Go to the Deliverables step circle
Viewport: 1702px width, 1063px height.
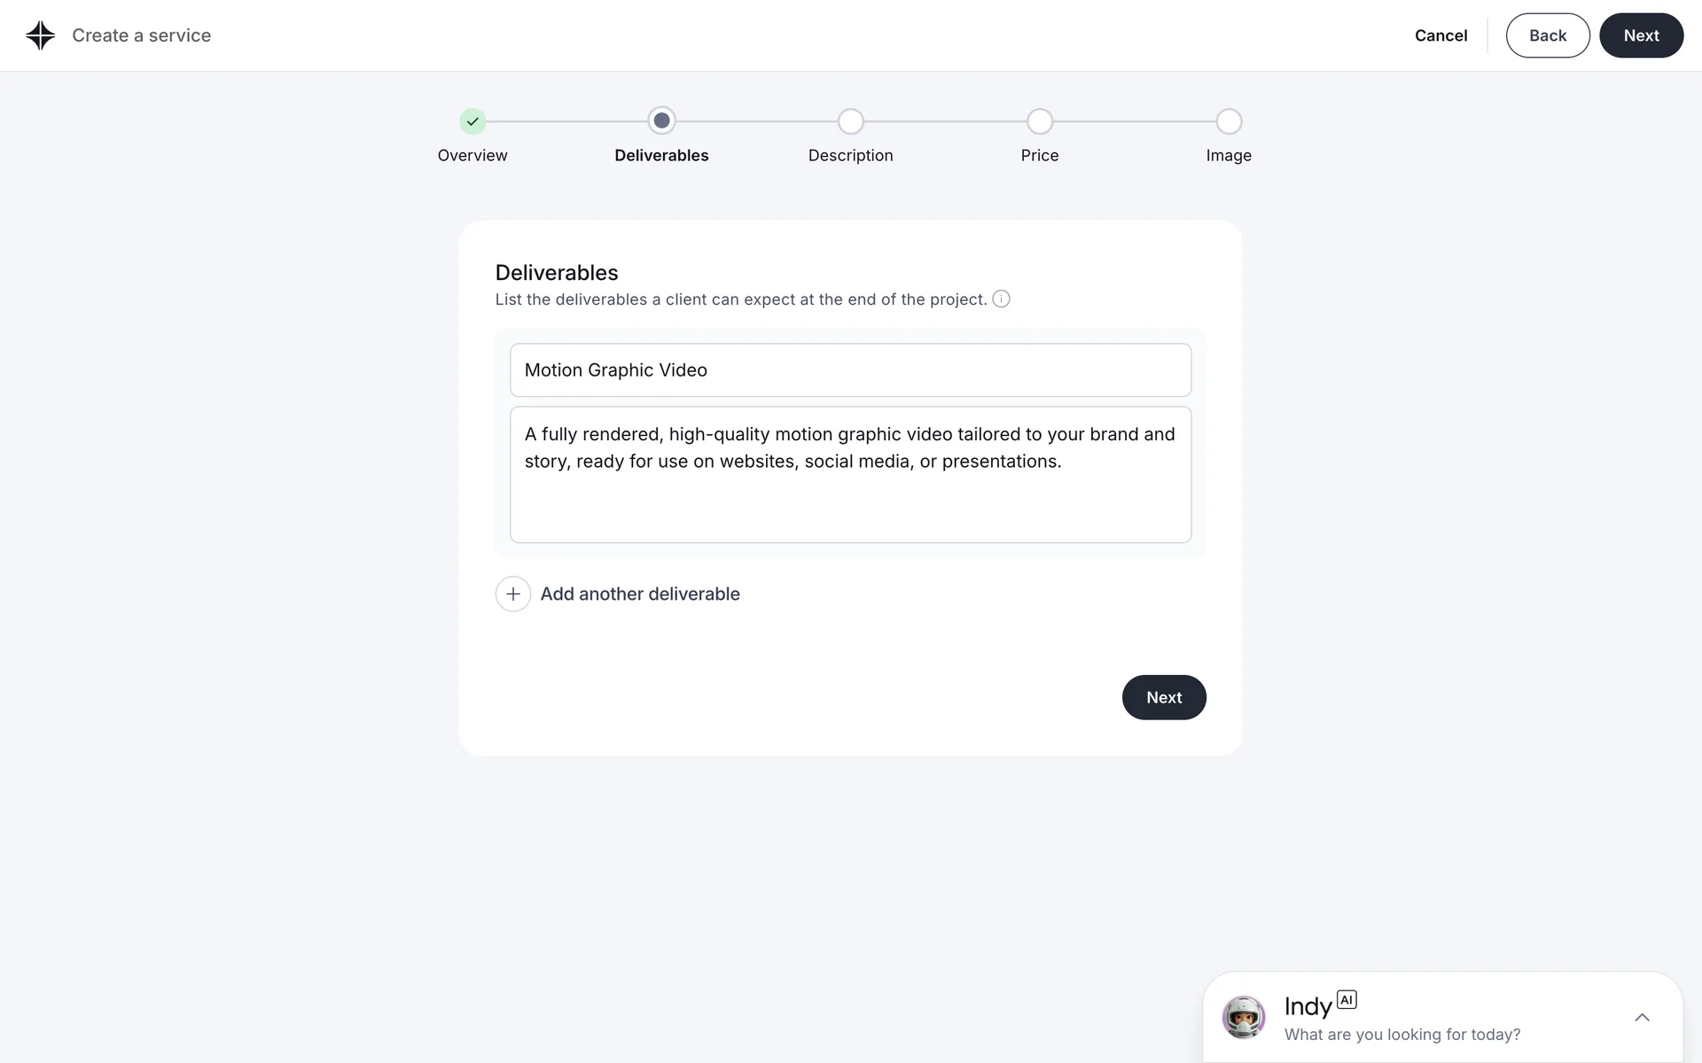pos(661,121)
